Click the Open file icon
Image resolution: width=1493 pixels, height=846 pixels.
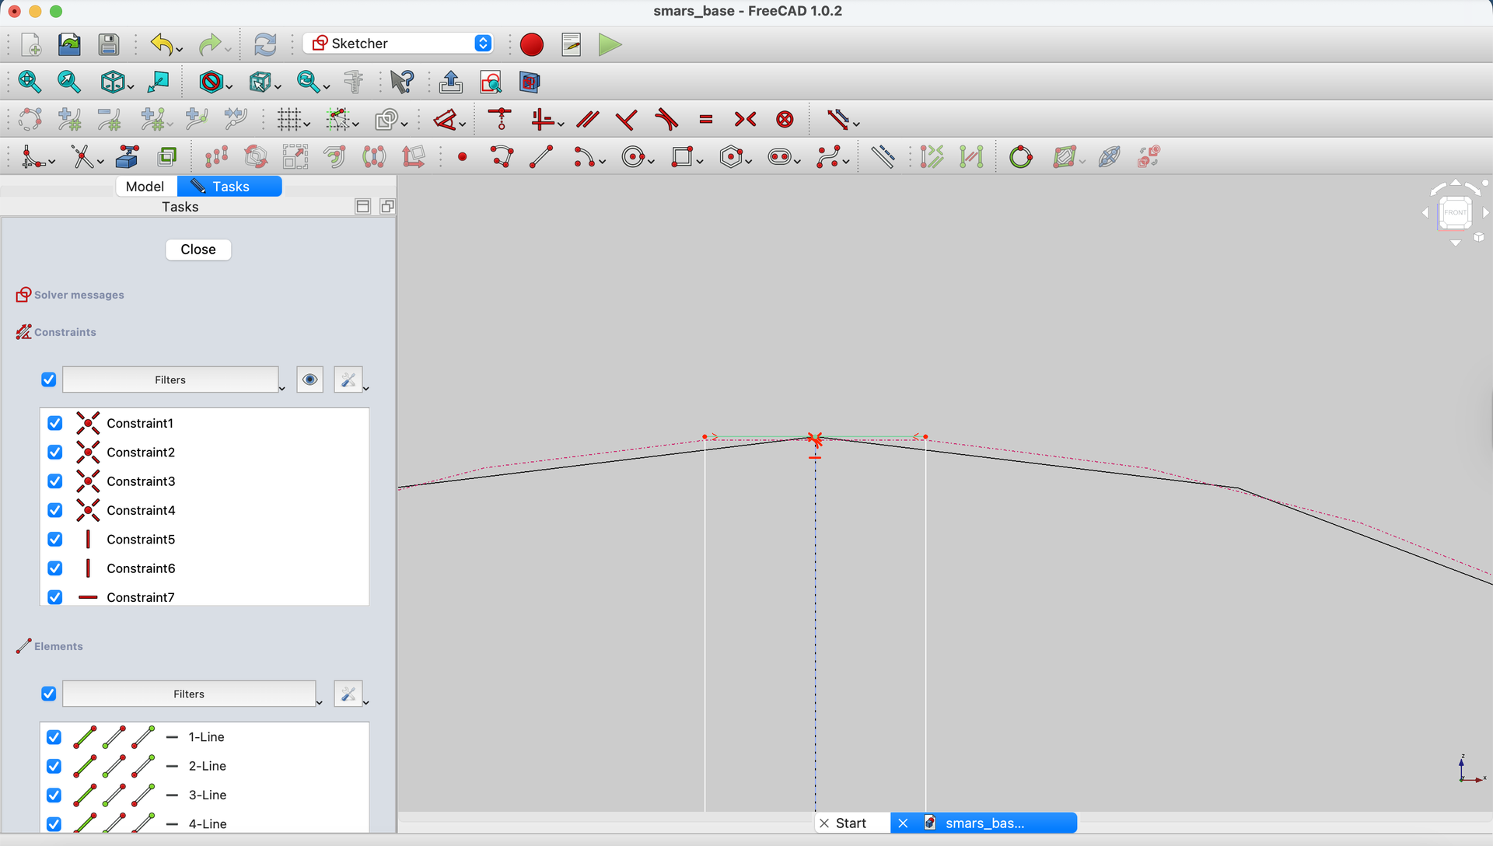69,44
